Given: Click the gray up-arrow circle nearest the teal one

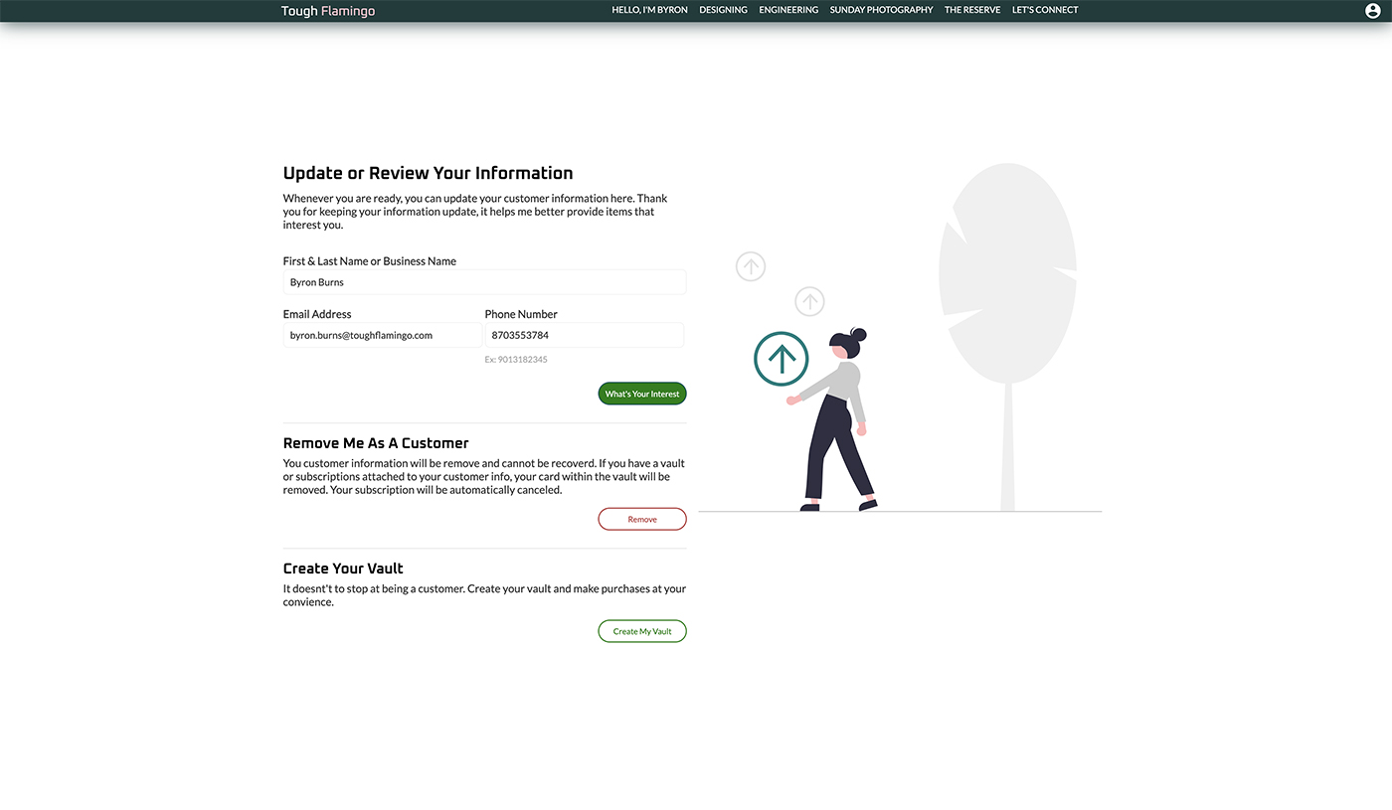Looking at the screenshot, I should [809, 301].
